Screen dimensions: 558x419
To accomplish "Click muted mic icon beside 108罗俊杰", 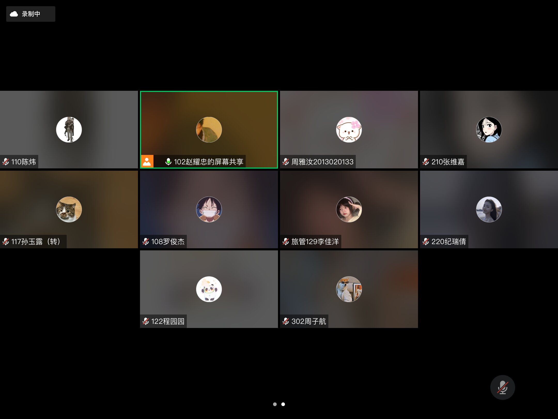I will coord(146,242).
